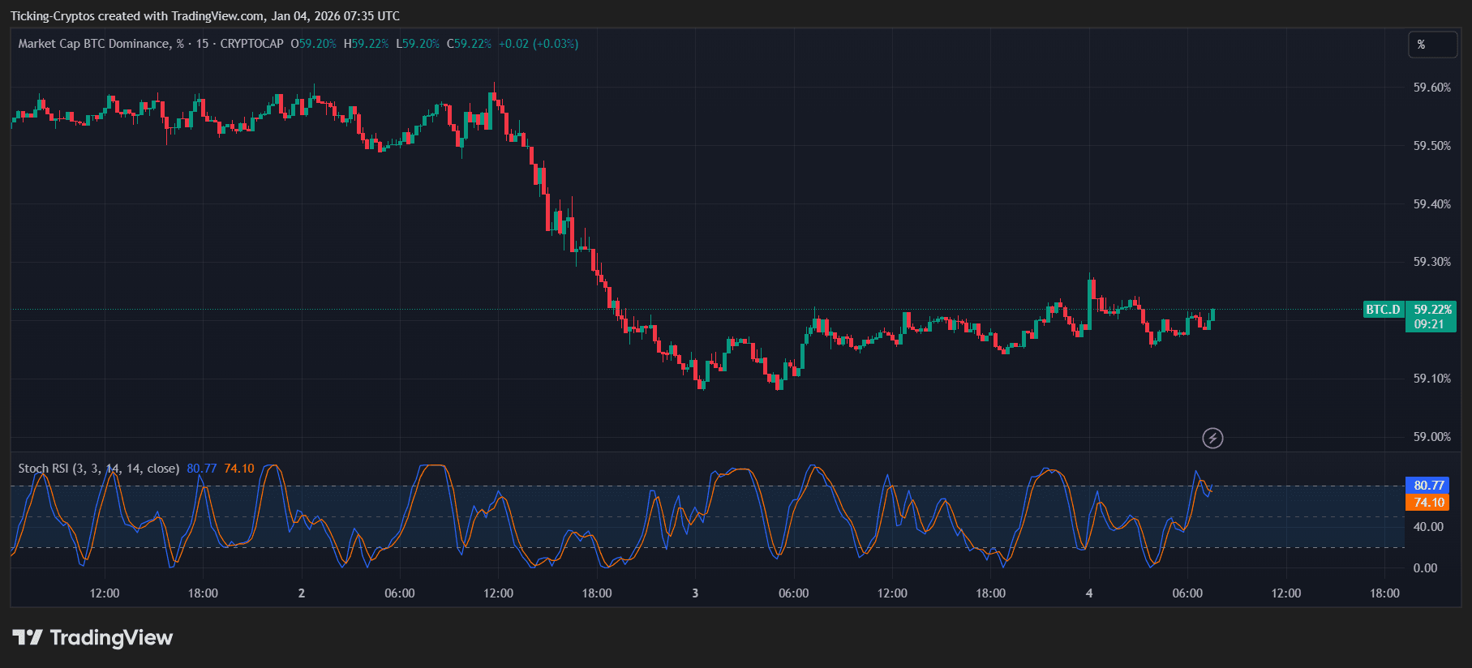This screenshot has width=1472, height=668.
Task: Toggle the % percent scale button
Action: (1431, 45)
